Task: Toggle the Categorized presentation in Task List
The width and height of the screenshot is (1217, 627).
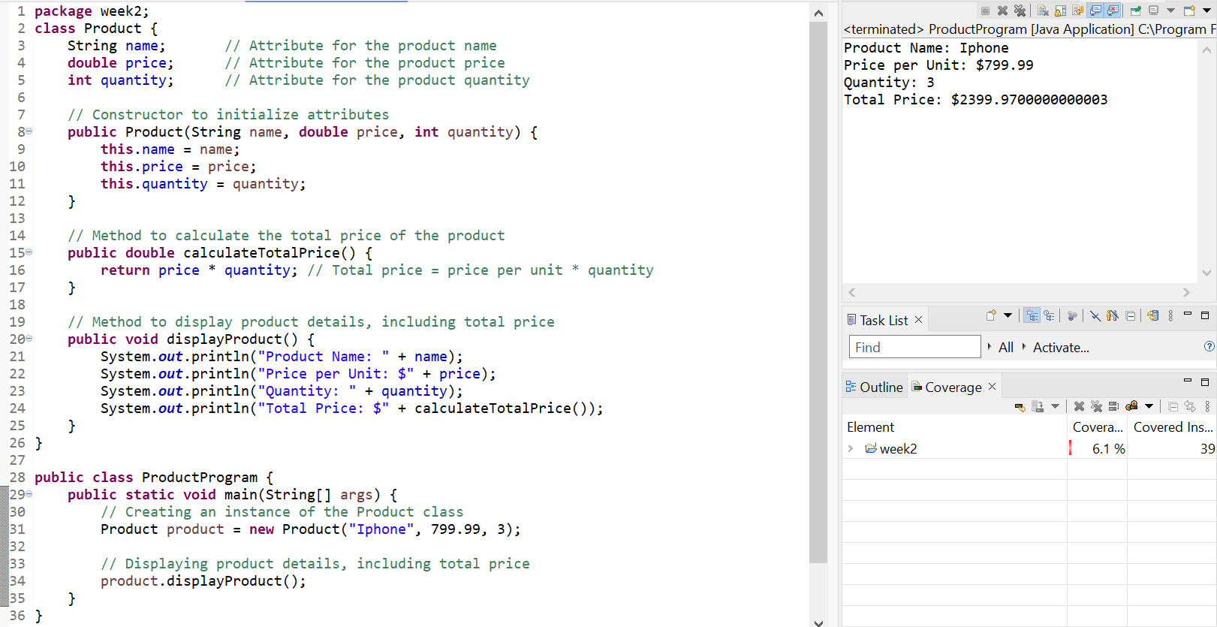Action: pyautogui.click(x=1032, y=315)
